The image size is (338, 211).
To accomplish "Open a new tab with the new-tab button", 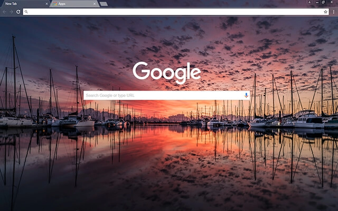I will [x=104, y=4].
